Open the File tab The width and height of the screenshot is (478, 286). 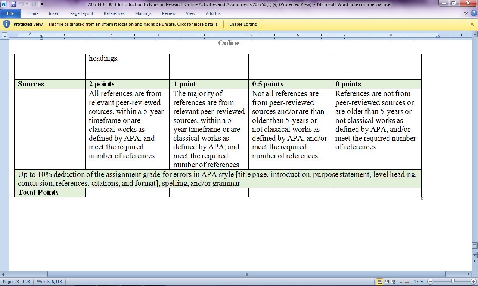[11, 13]
